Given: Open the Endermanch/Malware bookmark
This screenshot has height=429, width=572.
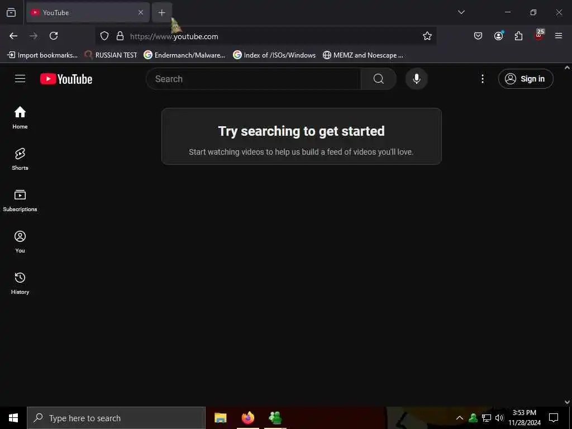Looking at the screenshot, I should [x=184, y=55].
